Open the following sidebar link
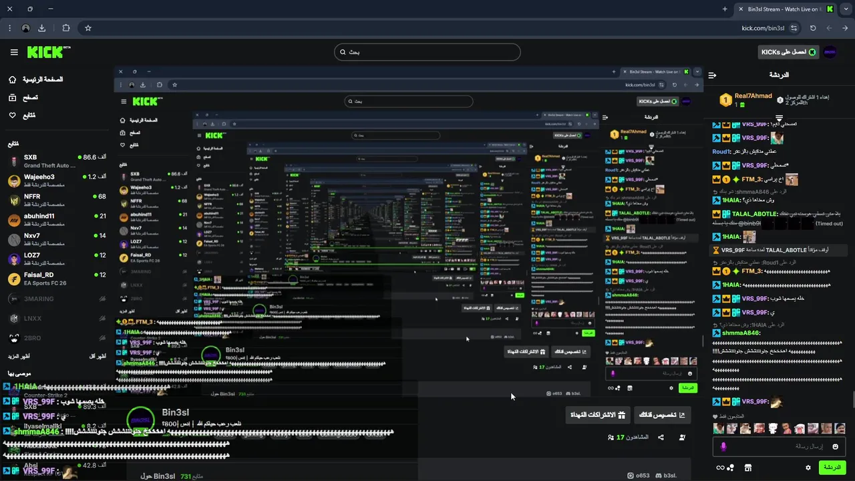Screen dimensions: 855x481 [22, 116]
